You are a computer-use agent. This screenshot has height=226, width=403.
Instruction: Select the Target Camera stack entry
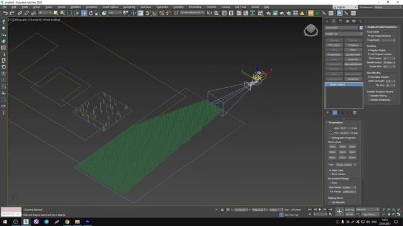click(344, 85)
